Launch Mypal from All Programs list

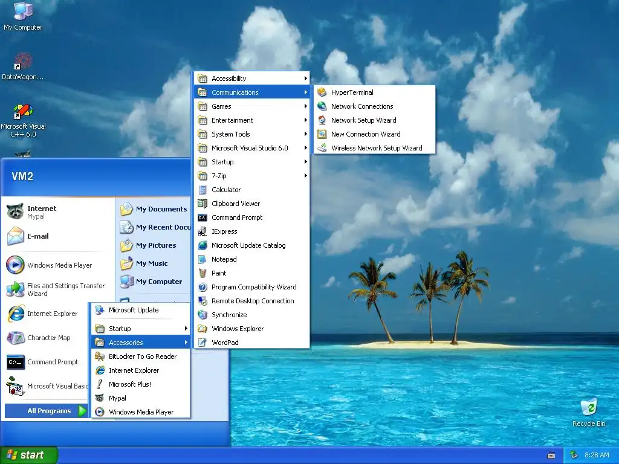(x=140, y=398)
